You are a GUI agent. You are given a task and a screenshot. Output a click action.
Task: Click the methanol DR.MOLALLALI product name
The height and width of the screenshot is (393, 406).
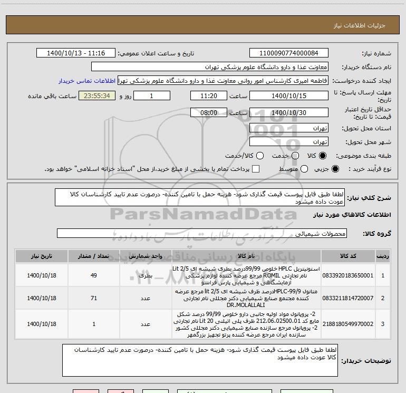click(x=246, y=298)
